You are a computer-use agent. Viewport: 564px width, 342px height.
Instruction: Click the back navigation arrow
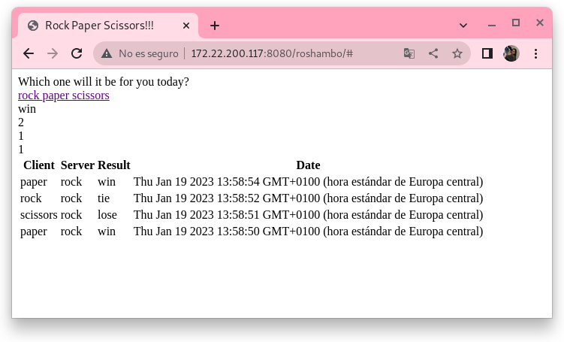pyautogui.click(x=29, y=53)
